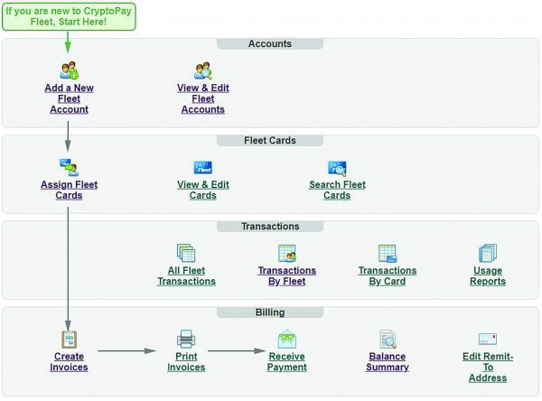Click the Usage Reports icon
Image resolution: width=542 pixels, height=401 pixels.
click(488, 253)
